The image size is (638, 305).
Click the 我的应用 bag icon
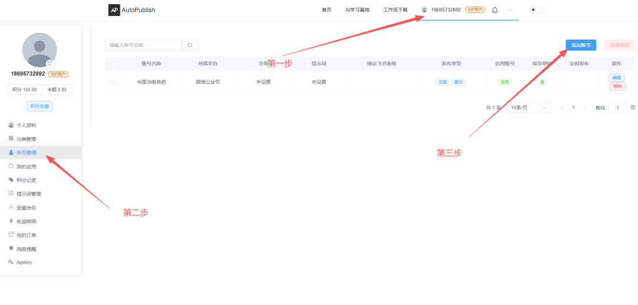pos(11,166)
